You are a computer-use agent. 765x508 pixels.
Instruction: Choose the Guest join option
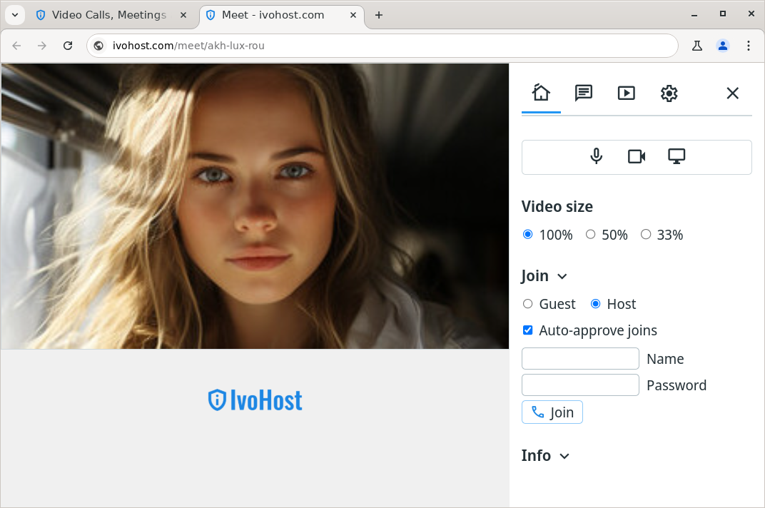pyautogui.click(x=527, y=303)
